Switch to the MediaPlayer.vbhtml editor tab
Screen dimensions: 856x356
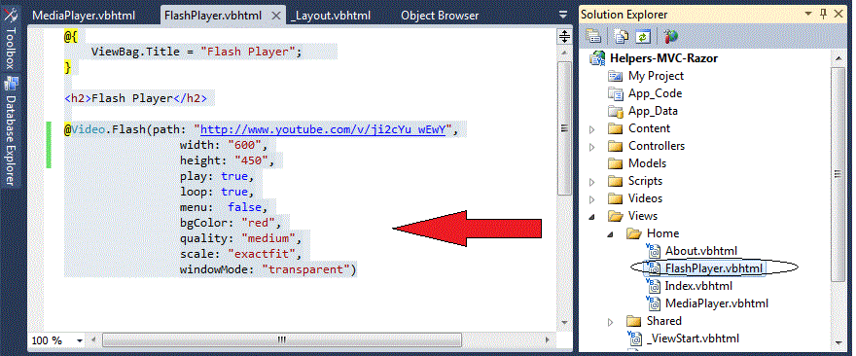[84, 16]
